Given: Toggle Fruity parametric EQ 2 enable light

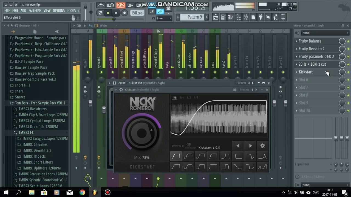Looking at the screenshot, I should click(x=348, y=57).
